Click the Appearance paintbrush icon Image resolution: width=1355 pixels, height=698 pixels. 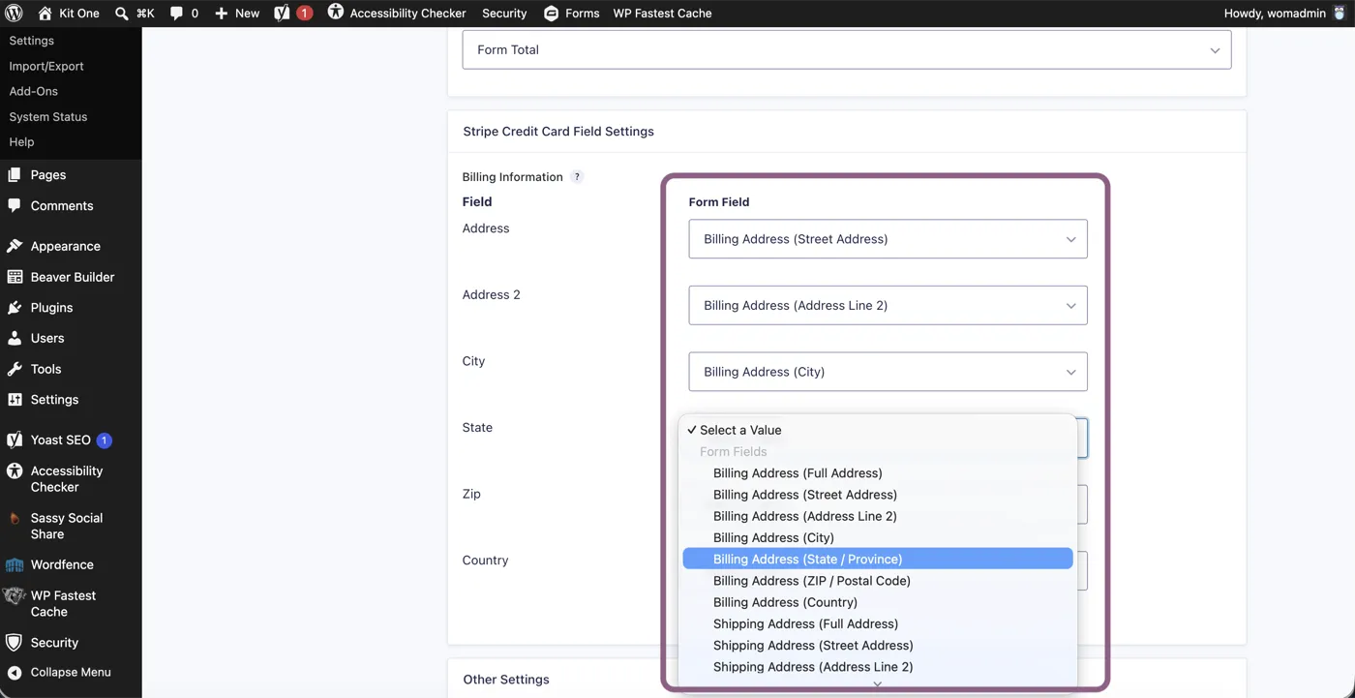point(15,246)
